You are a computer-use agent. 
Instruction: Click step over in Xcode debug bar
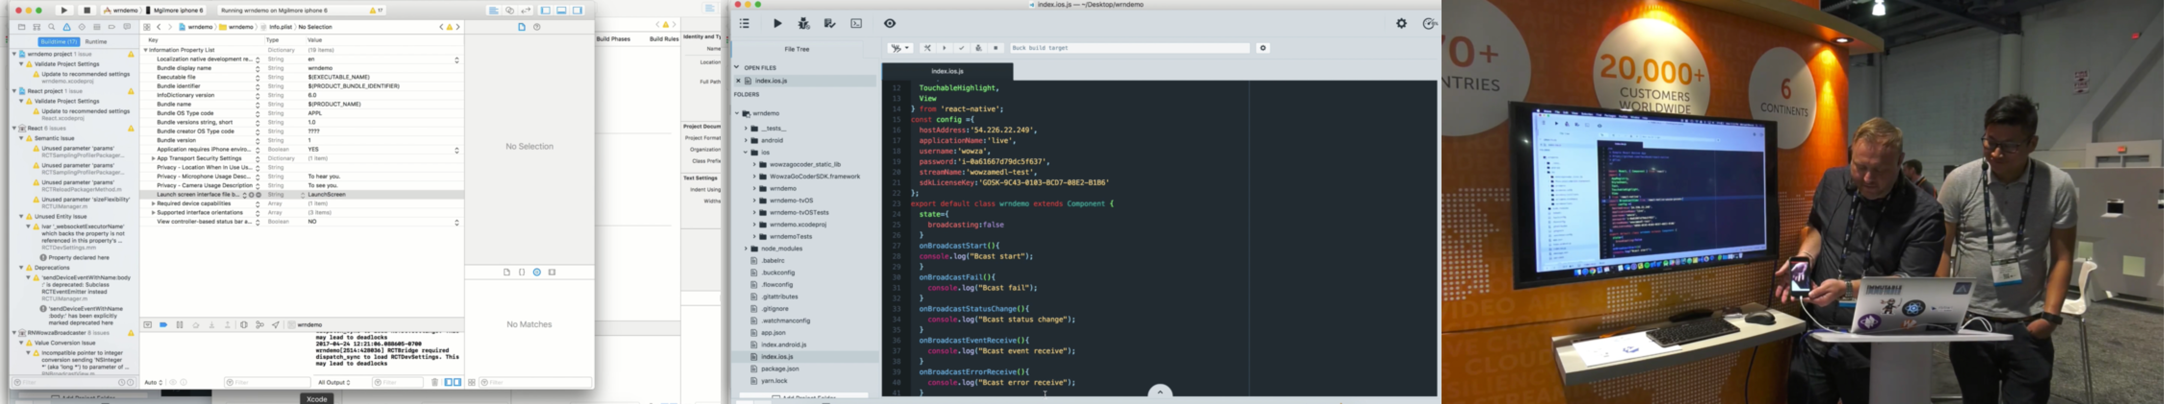[x=196, y=325]
